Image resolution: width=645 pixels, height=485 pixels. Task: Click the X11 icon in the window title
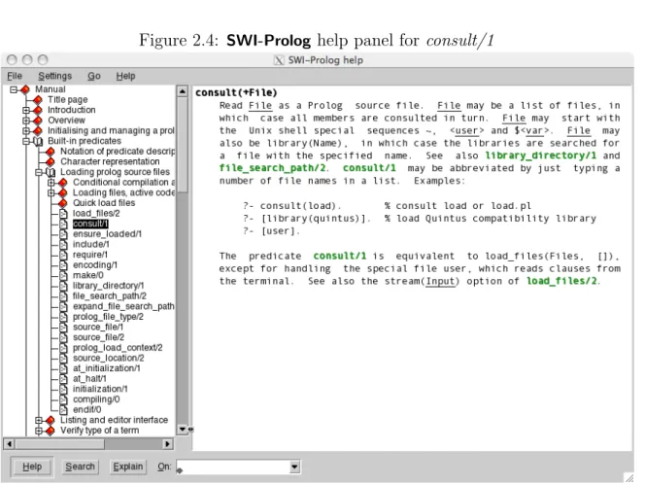pos(279,60)
